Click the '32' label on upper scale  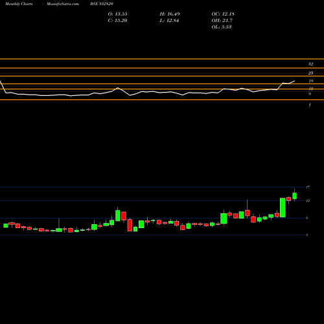(x=310, y=64)
